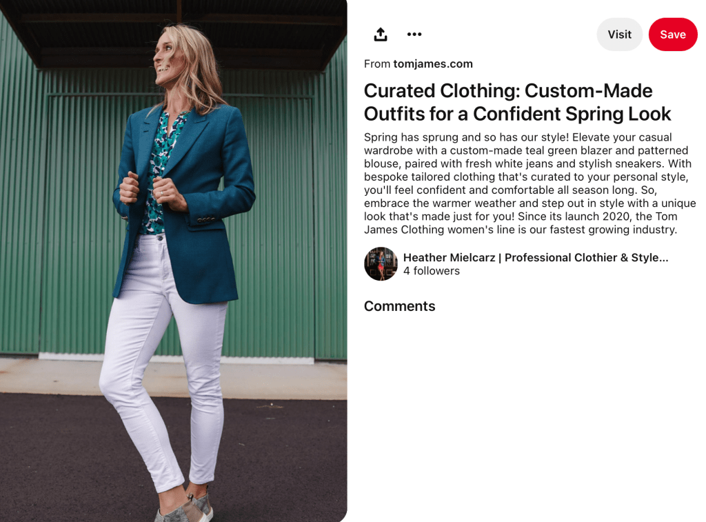Screen dimensions: 706x522
Task: Click the description paragraph starting Spring has sprung
Action: coord(530,183)
